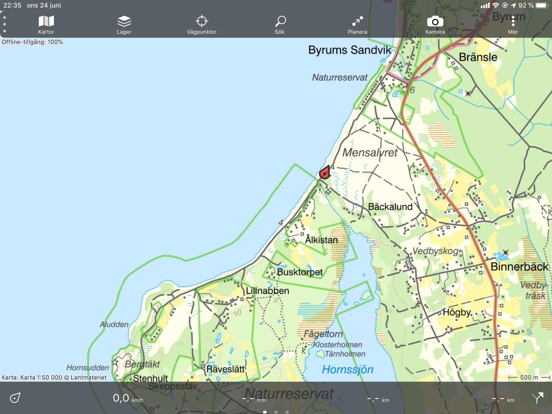Viewport: 552px width, 414px height.
Task: Tap the Mensalvret map label
Action: coord(370,152)
